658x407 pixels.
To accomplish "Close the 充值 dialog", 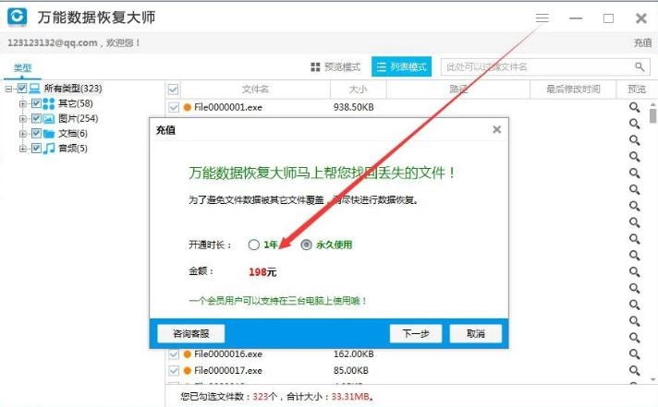I will [497, 129].
